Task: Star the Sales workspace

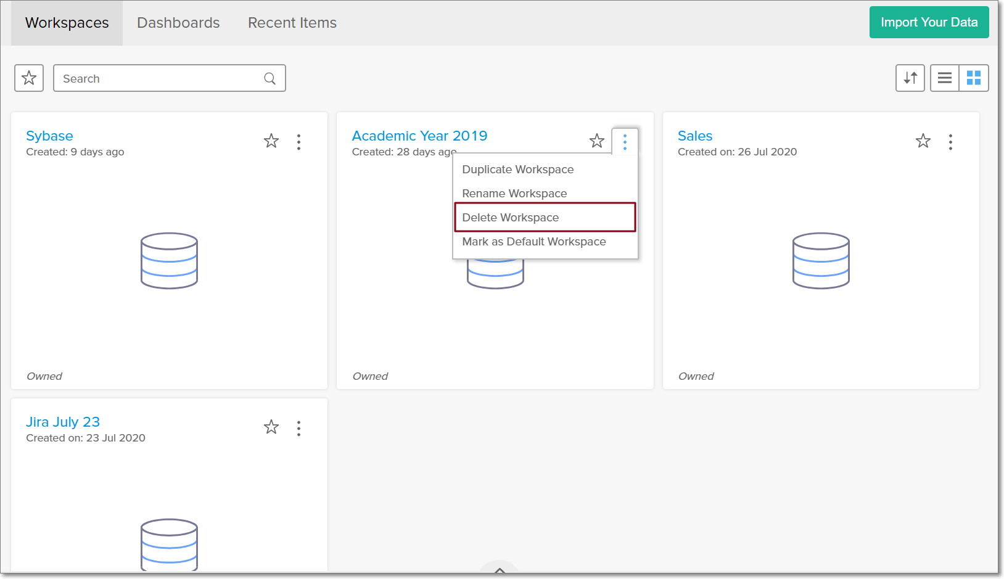Action: pyautogui.click(x=923, y=141)
